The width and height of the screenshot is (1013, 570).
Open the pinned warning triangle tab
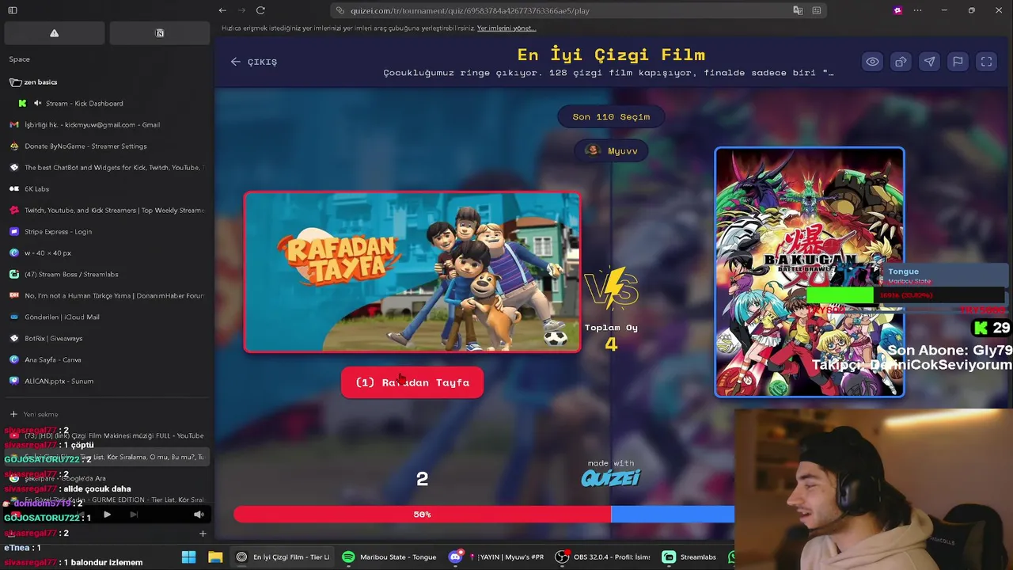54,32
